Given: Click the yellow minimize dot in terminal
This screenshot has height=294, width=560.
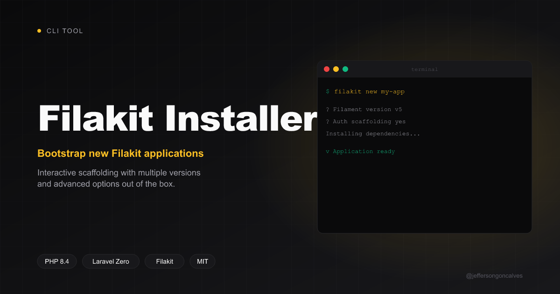Looking at the screenshot, I should (336, 69).
